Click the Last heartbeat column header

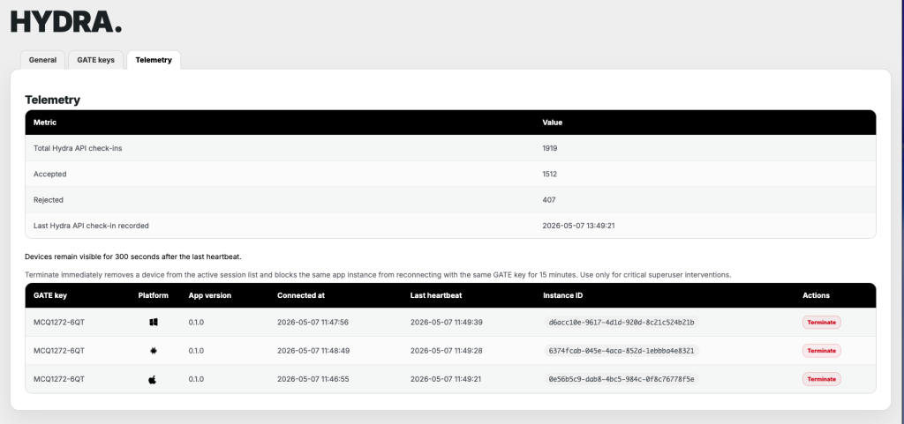436,295
